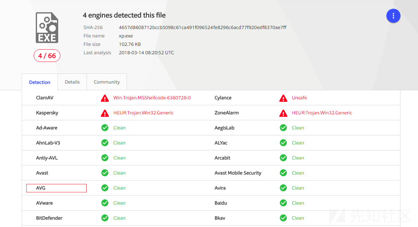
Task: Click the Clean result for Avira
Action: point(298,188)
